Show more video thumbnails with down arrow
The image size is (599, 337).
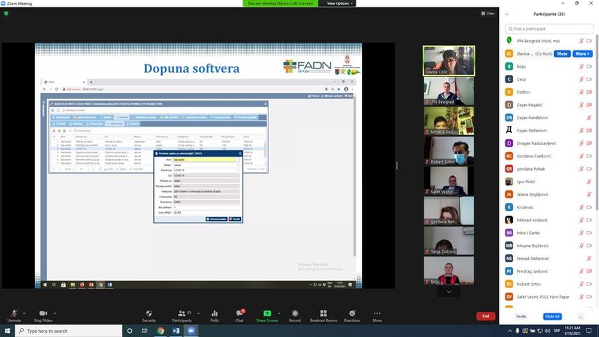point(449,292)
